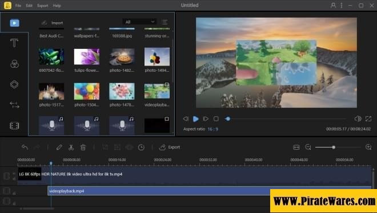Open the Media library tab
Screen dimensions: 377x213
click(x=14, y=23)
